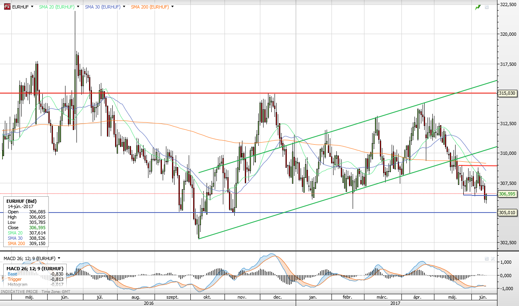Open the MACD 26; 12; 9 dropdown arrow
Screen dimensions: 519x306
(x=59, y=258)
